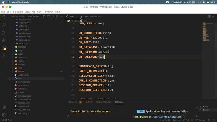Viewport: 217px width, 122px height.
Task: Open the File menu
Action: (x=3, y=12)
